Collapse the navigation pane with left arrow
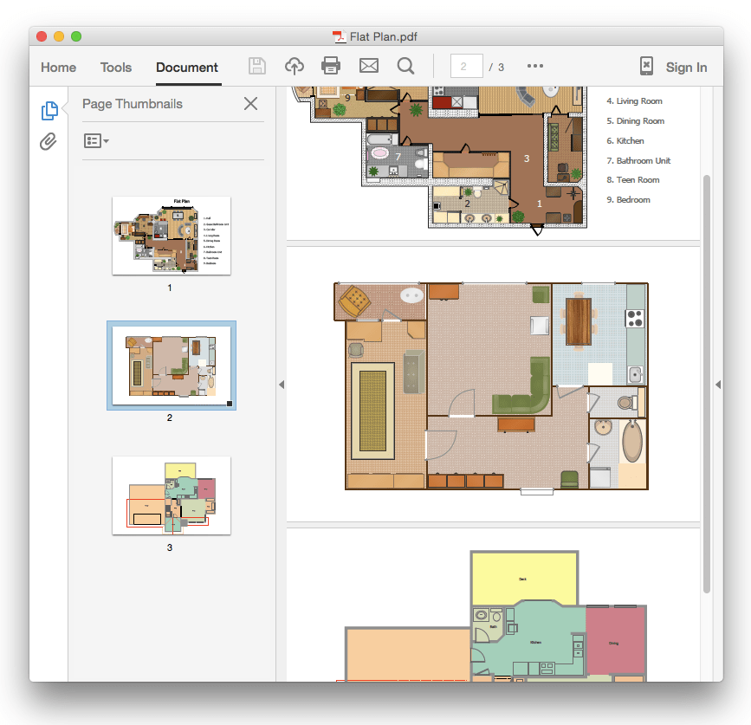This screenshot has width=751, height=725. point(282,384)
